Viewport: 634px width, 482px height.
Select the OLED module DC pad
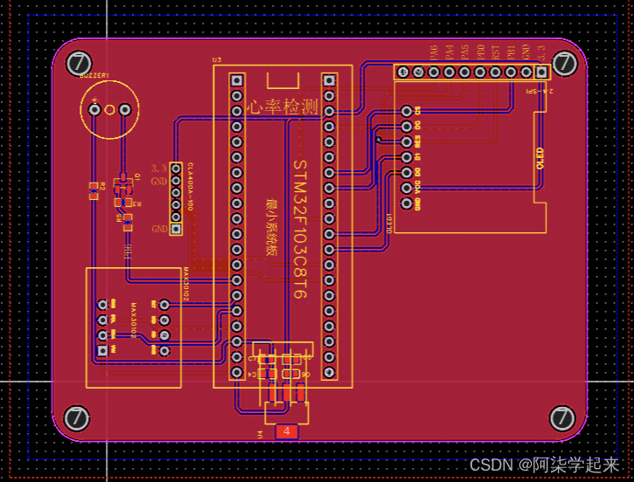tap(407, 127)
